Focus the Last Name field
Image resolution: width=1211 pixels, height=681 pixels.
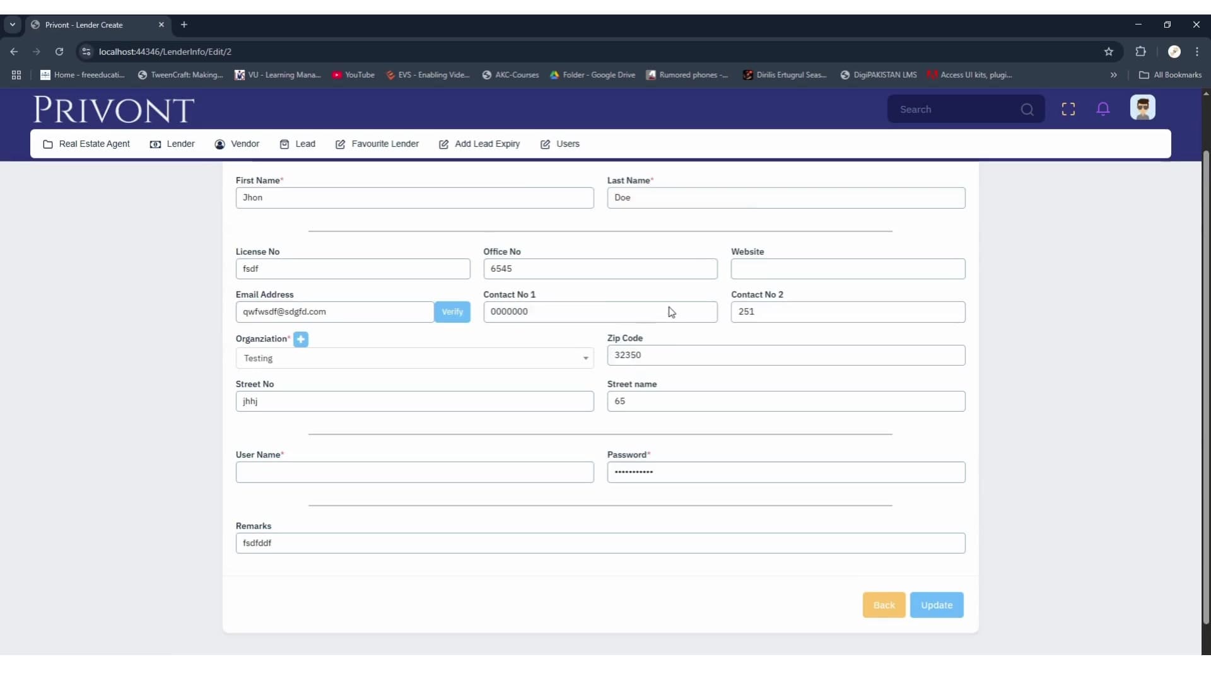786,198
